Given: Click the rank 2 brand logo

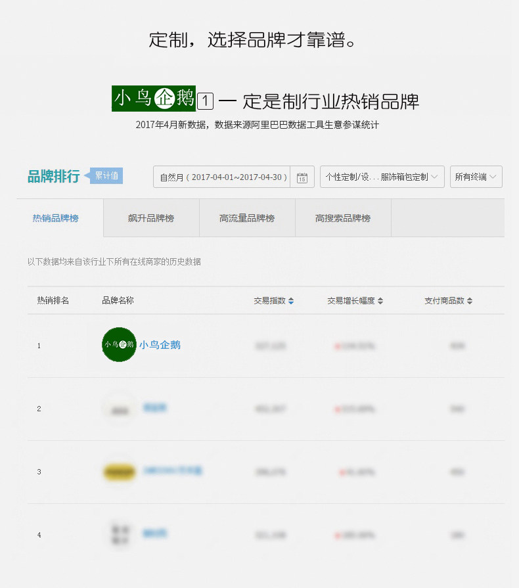Looking at the screenshot, I should tap(120, 409).
